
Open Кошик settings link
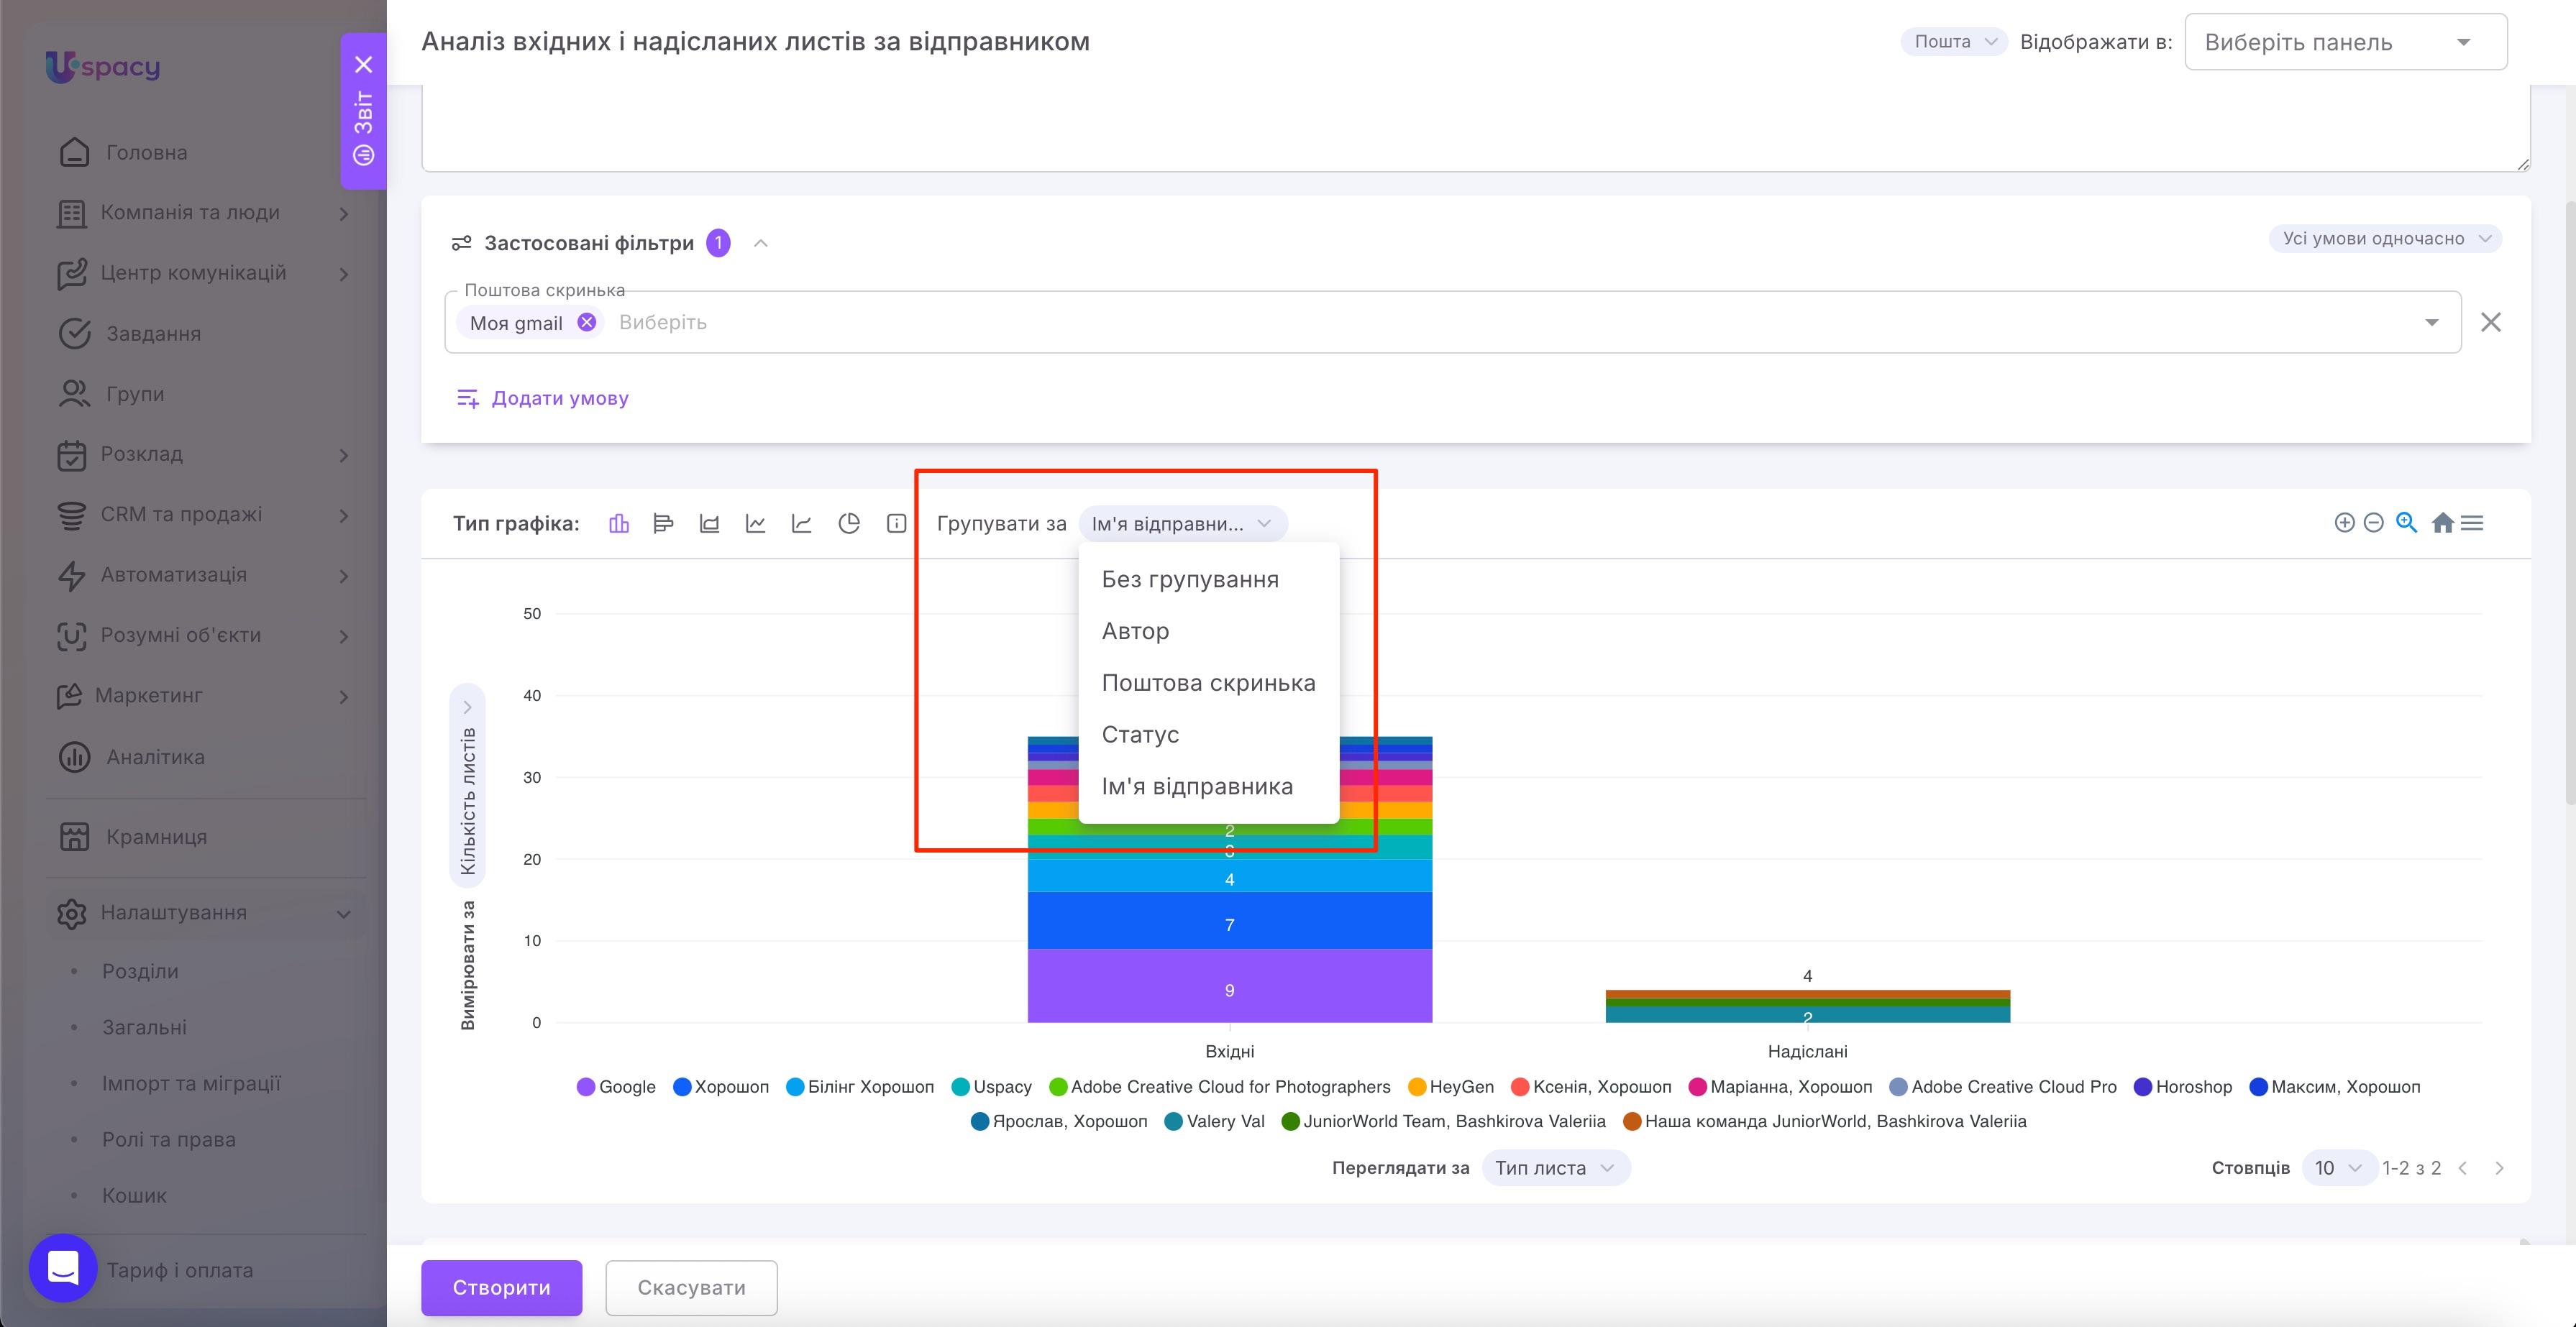click(x=134, y=1195)
